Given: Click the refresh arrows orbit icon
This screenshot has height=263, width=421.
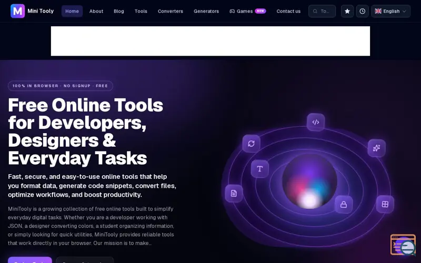Looking at the screenshot, I should point(251,144).
